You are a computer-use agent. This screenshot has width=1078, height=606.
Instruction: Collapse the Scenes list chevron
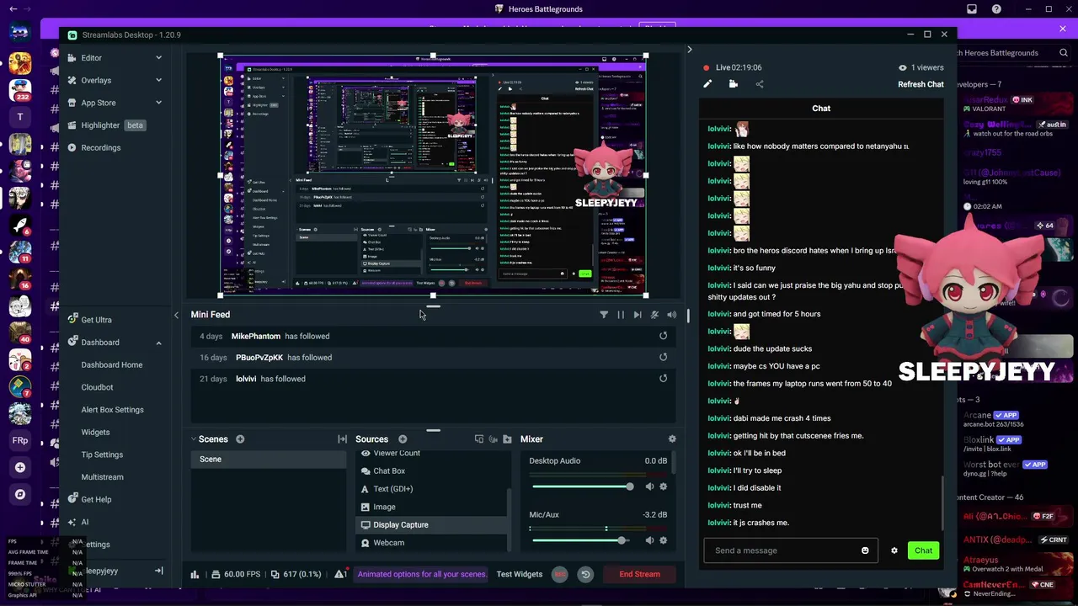pos(193,439)
